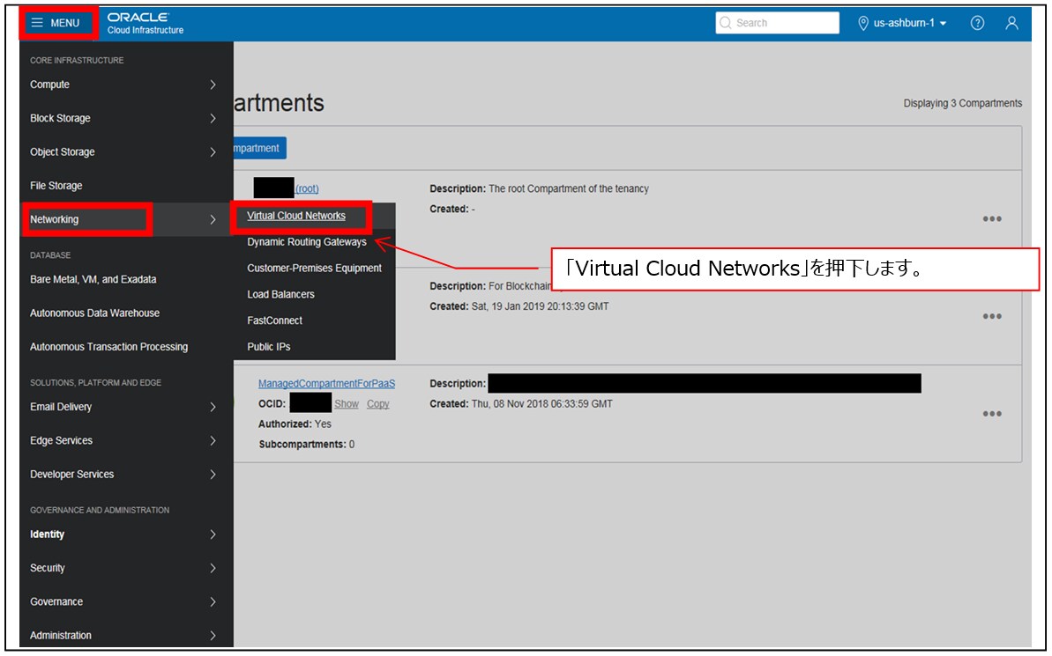Click the region location pin icon
Viewport: 1052px width, 656px height.
coord(863,23)
